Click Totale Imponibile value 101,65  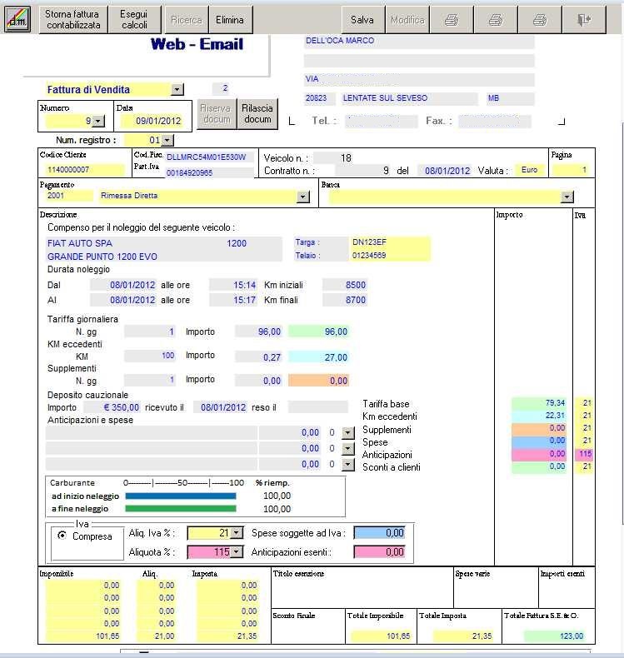[x=381, y=636]
